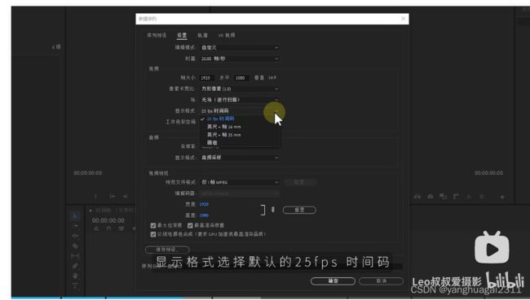Click the chain link icon beside 重置

[x=273, y=210]
